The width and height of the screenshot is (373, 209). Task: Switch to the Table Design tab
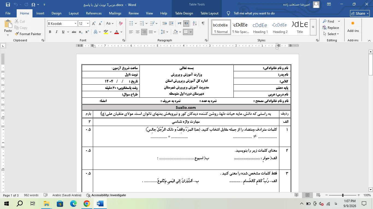(x=184, y=13)
